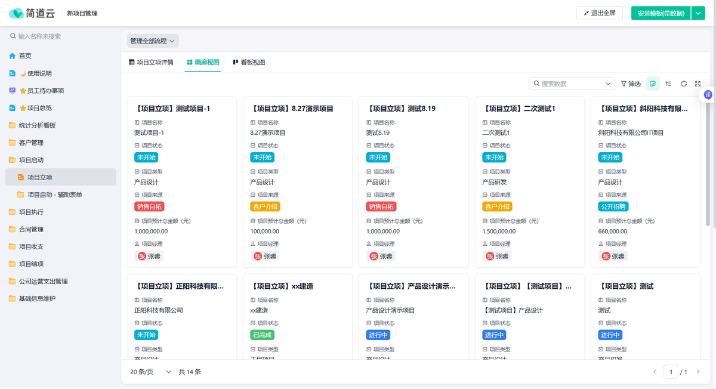The width and height of the screenshot is (716, 389).
Task: Switch to 项目立项详情 tab
Action: click(151, 62)
